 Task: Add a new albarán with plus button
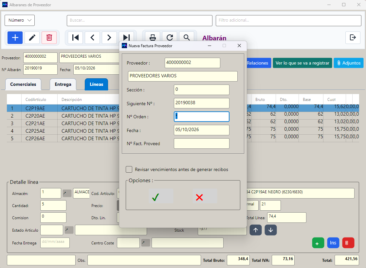click(x=15, y=38)
